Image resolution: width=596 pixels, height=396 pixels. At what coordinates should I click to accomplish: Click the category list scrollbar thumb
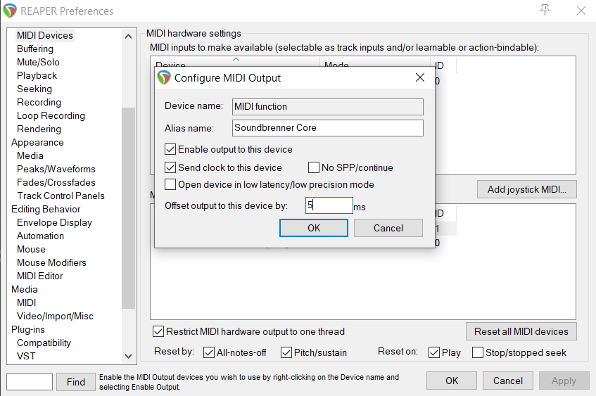[x=129, y=208]
